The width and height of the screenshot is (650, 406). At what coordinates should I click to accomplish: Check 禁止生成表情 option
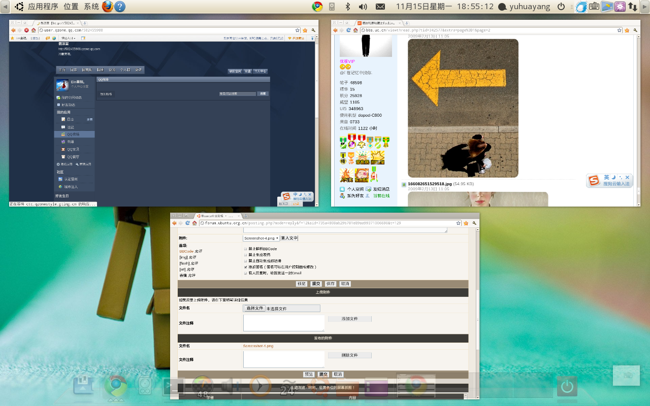point(245,255)
